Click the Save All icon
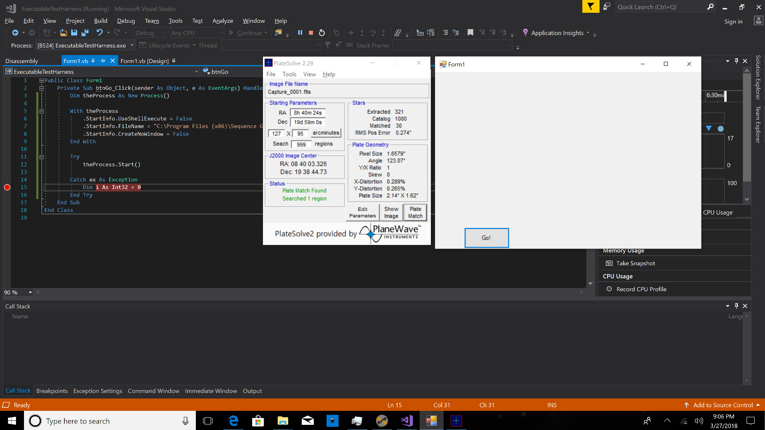This screenshot has width=765, height=430. pyautogui.click(x=85, y=33)
